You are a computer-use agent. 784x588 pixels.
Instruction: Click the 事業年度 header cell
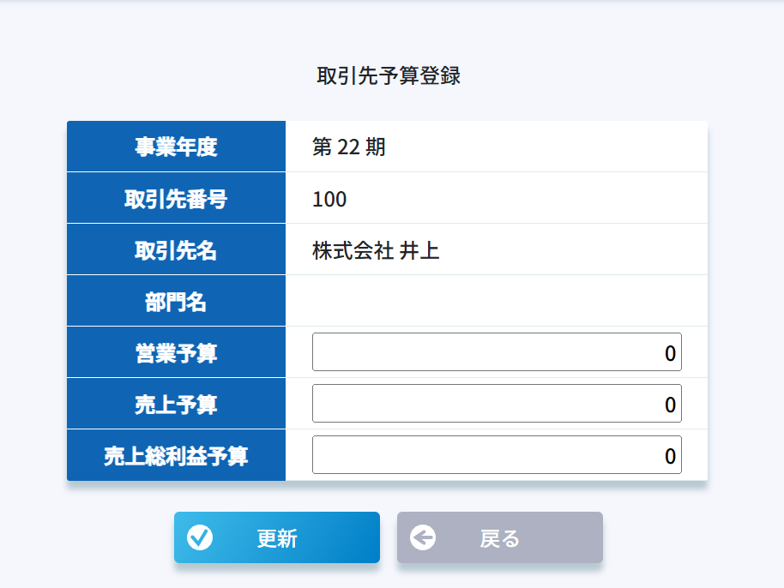pos(176,147)
